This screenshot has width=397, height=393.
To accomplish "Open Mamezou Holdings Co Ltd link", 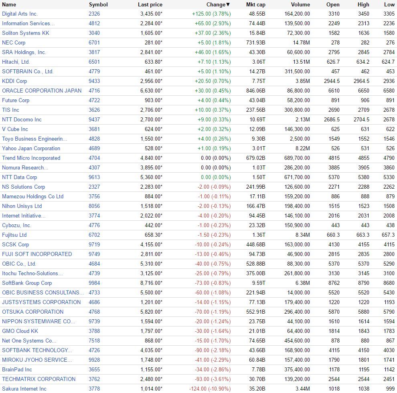I will click(32, 196).
